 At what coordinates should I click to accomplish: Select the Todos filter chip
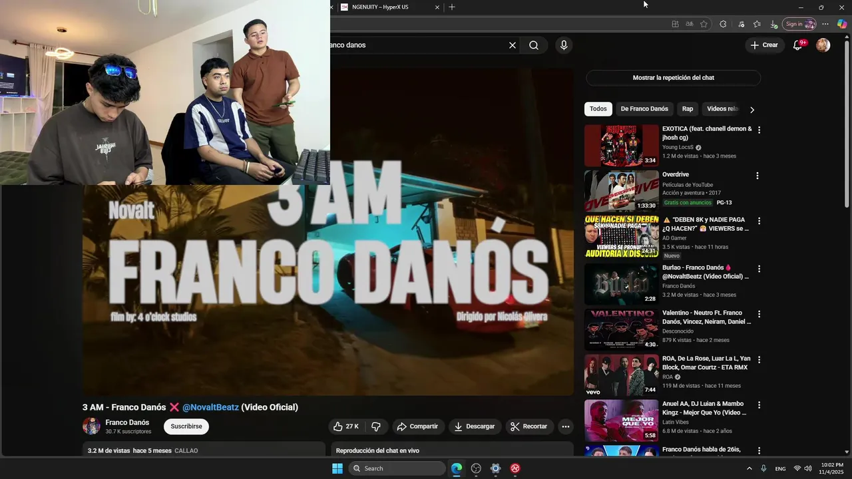click(x=598, y=109)
